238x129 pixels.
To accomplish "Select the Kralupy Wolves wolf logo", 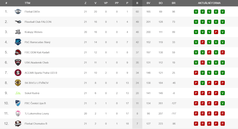I will point(18,32).
